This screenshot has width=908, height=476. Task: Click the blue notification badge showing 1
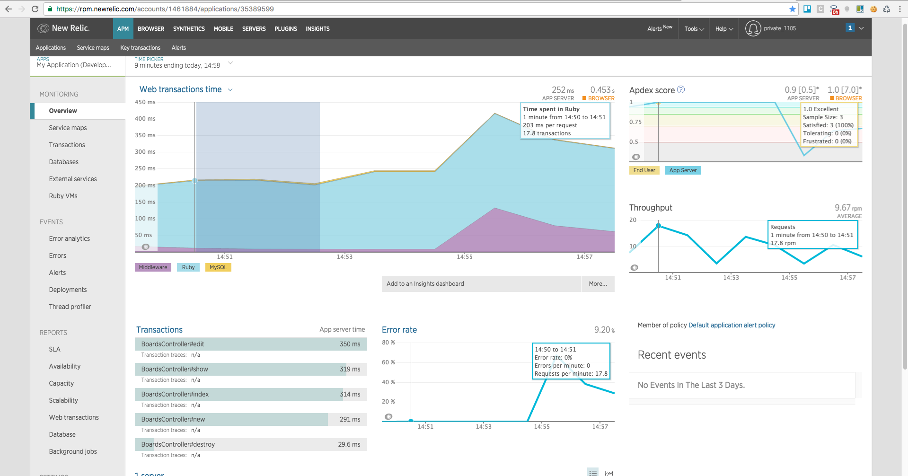[x=850, y=28]
